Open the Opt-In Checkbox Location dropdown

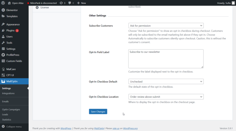coord(166,97)
